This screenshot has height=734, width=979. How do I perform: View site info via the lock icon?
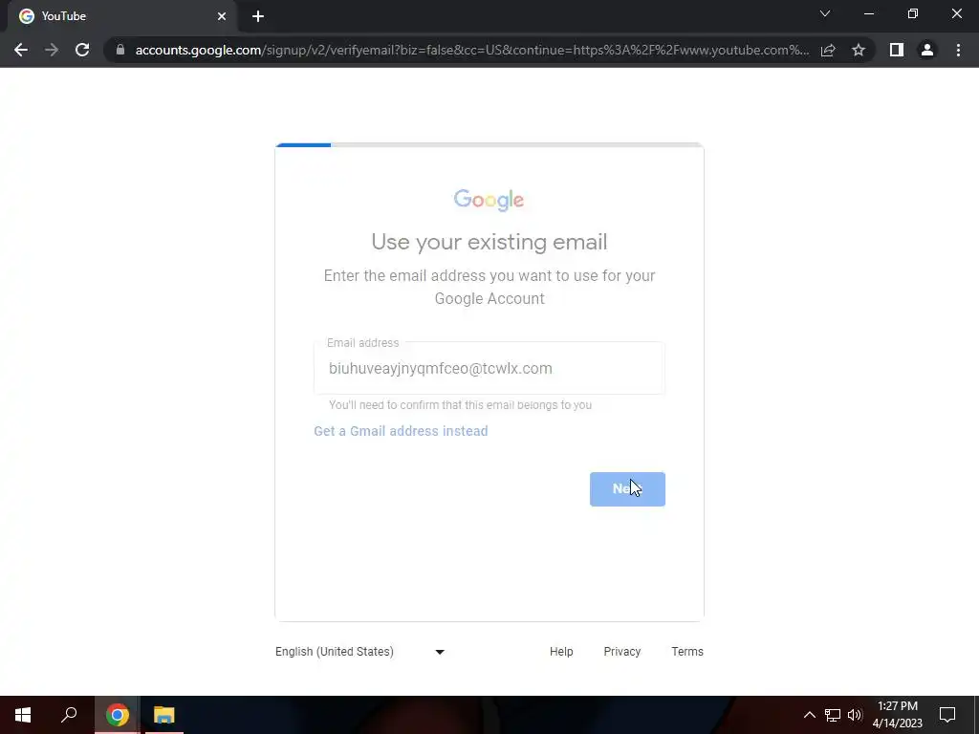tap(120, 50)
